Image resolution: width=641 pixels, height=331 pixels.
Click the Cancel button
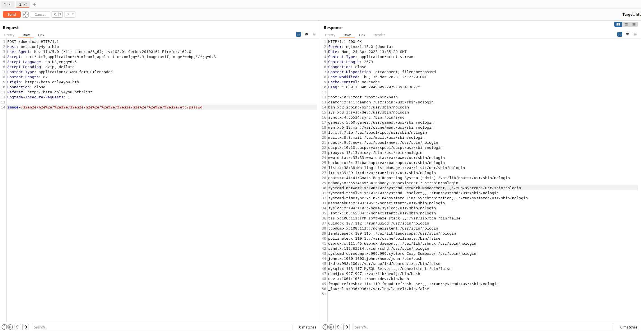(40, 14)
